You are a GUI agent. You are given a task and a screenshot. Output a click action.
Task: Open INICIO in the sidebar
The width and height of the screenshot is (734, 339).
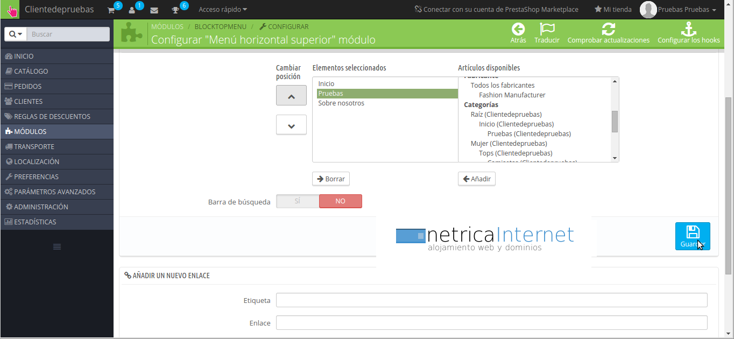coord(57,56)
